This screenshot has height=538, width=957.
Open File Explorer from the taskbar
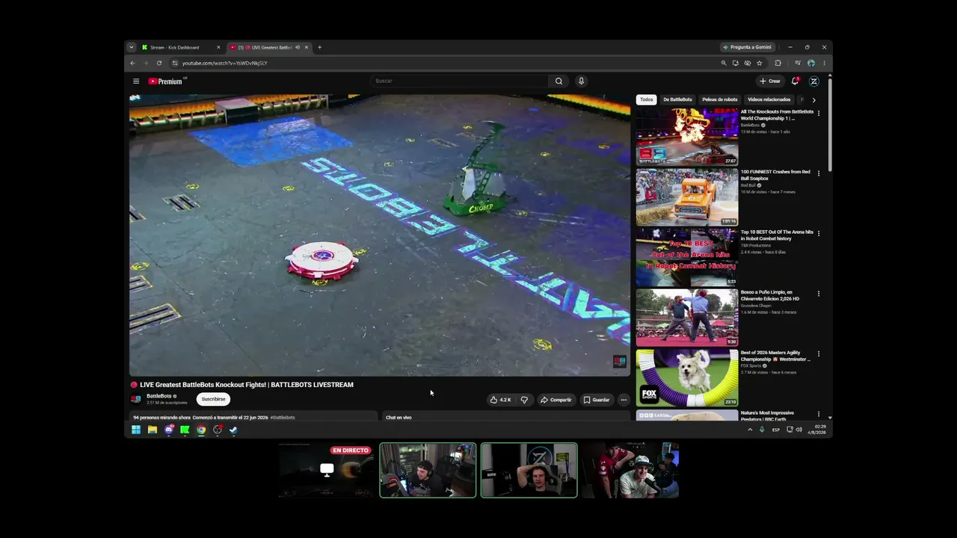(x=153, y=430)
